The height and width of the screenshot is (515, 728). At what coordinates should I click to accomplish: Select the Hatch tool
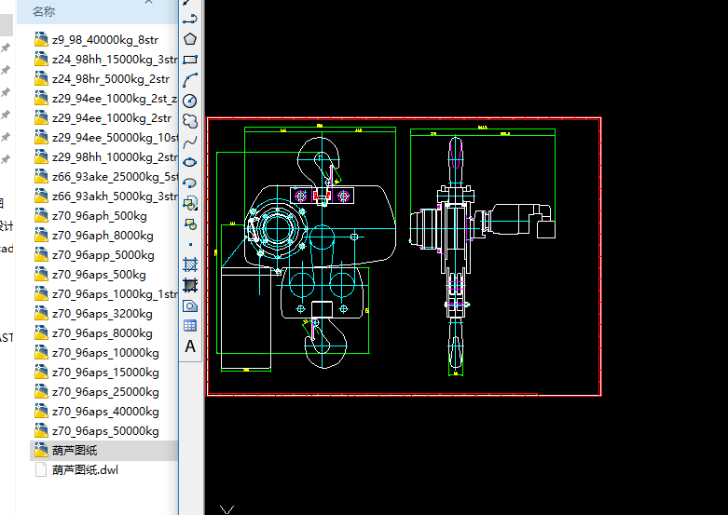point(190,264)
